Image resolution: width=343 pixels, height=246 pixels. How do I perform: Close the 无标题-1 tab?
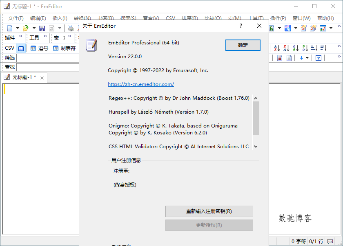pyautogui.click(x=42, y=78)
